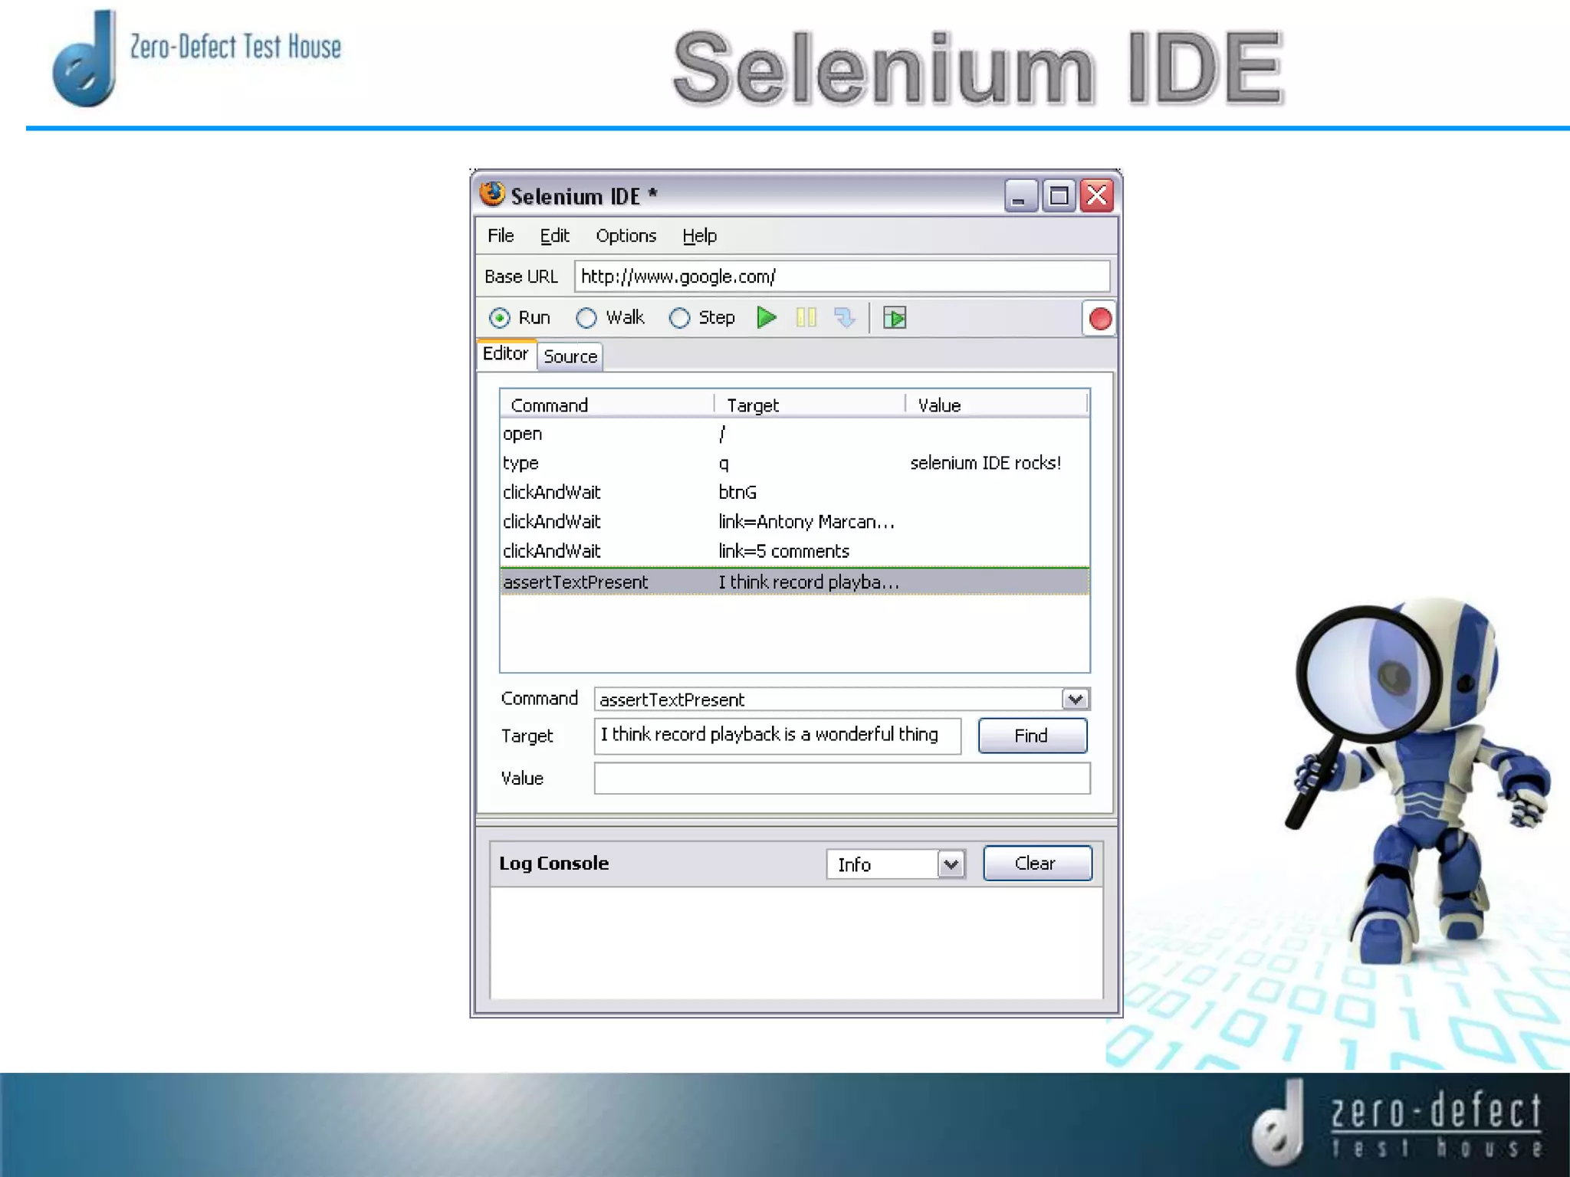Select the Walk radio button
The height and width of the screenshot is (1177, 1570).
tap(586, 318)
